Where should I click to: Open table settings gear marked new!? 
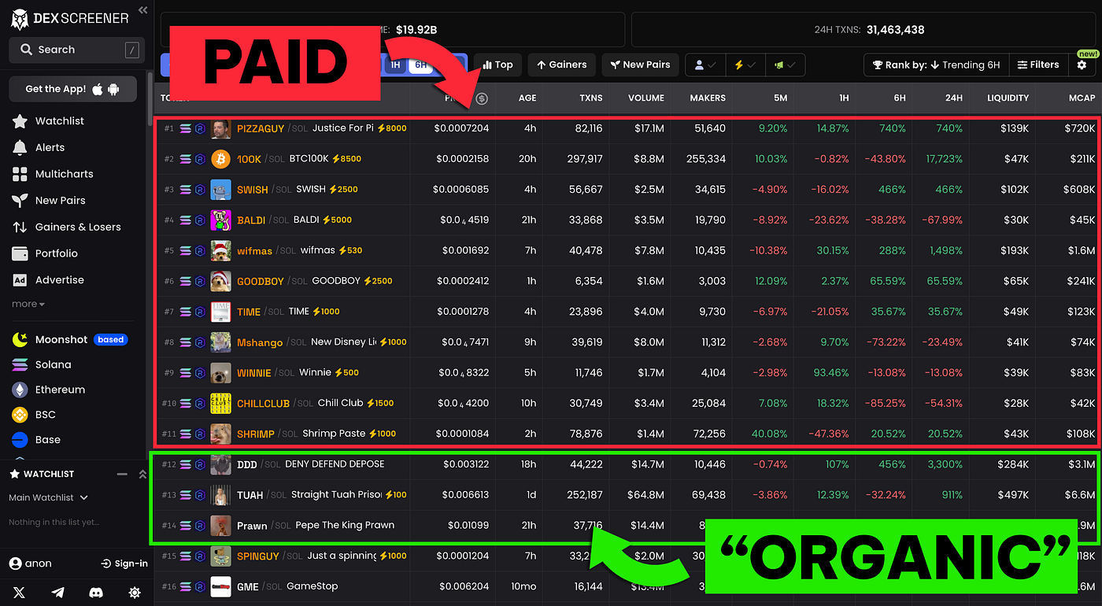pyautogui.click(x=1082, y=65)
